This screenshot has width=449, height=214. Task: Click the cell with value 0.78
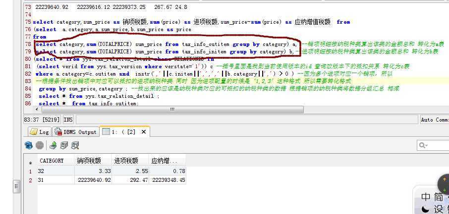[x=168, y=171]
